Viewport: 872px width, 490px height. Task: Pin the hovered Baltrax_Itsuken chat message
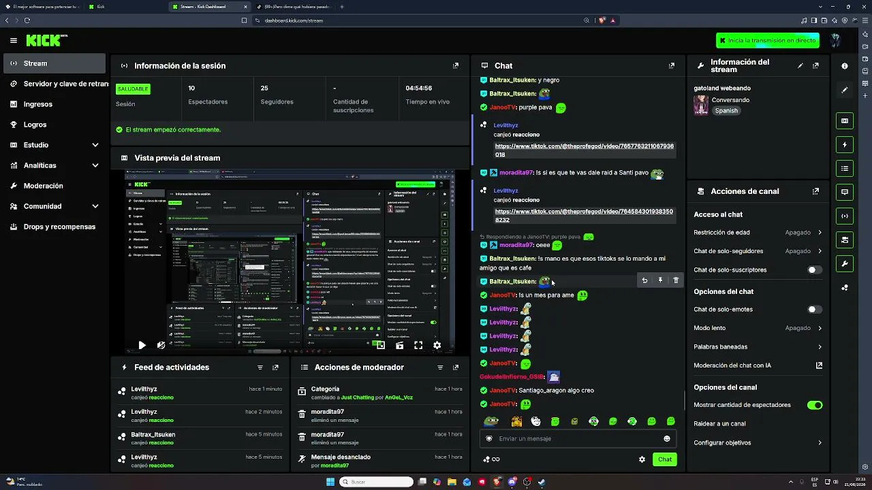click(660, 280)
